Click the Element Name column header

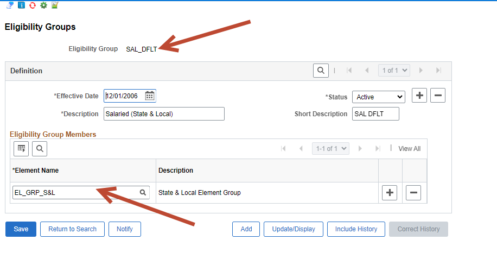click(35, 171)
